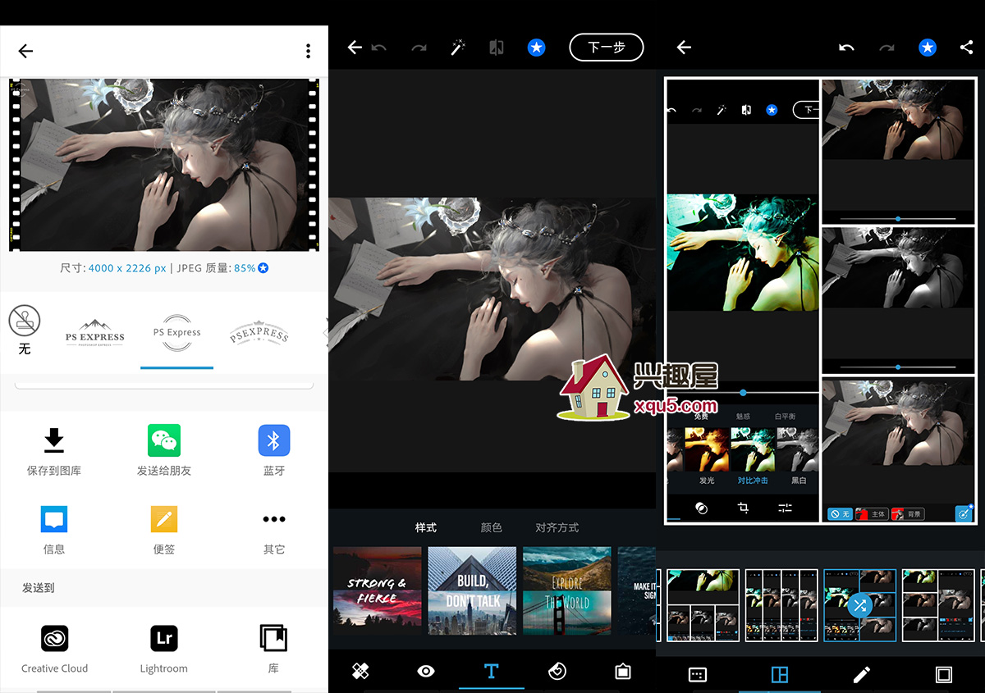Choose layout right of the selected one
The image size is (985, 693).
pyautogui.click(x=938, y=605)
